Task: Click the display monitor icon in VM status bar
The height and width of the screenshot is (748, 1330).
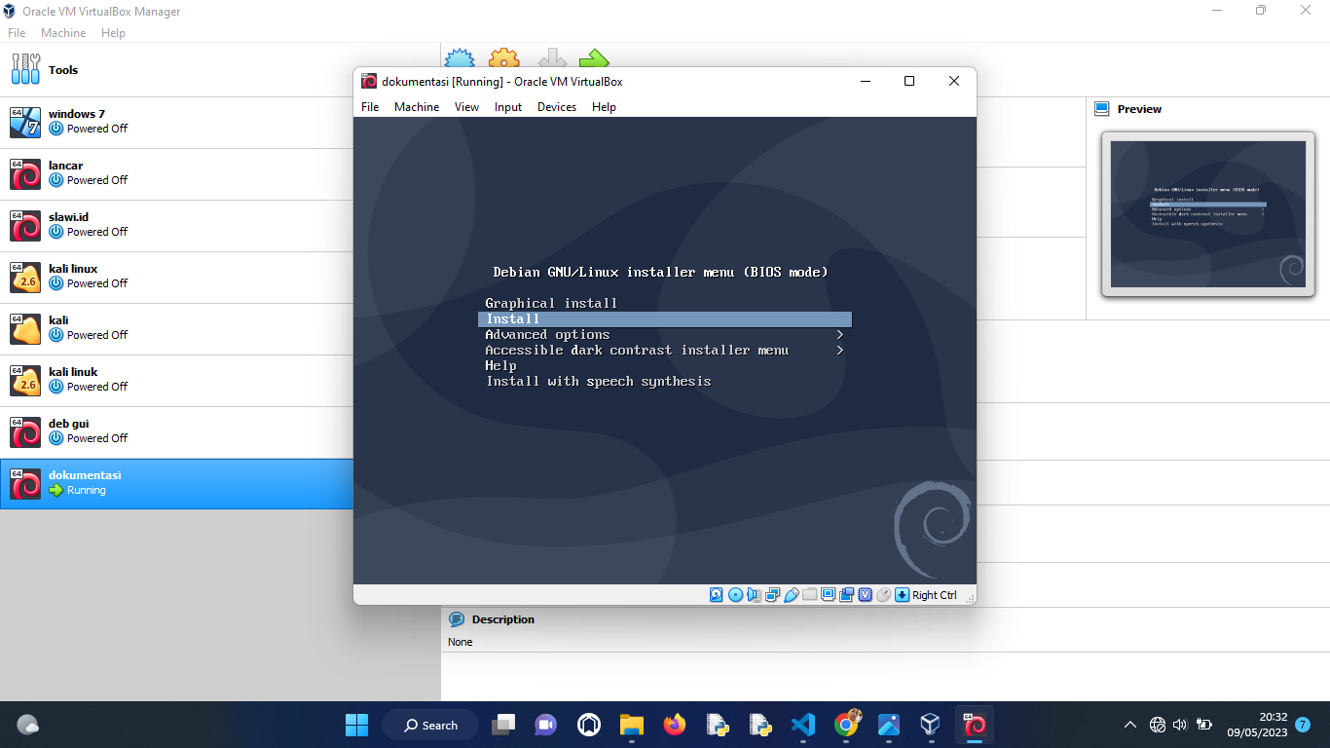Action: 829,594
